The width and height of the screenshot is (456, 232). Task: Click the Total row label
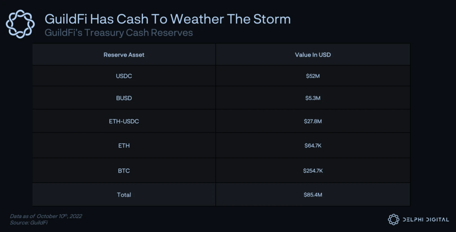coord(124,195)
